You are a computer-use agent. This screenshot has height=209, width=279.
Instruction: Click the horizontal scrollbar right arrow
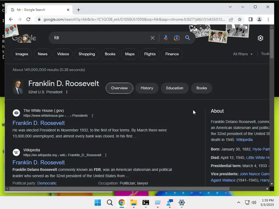coord(267,189)
